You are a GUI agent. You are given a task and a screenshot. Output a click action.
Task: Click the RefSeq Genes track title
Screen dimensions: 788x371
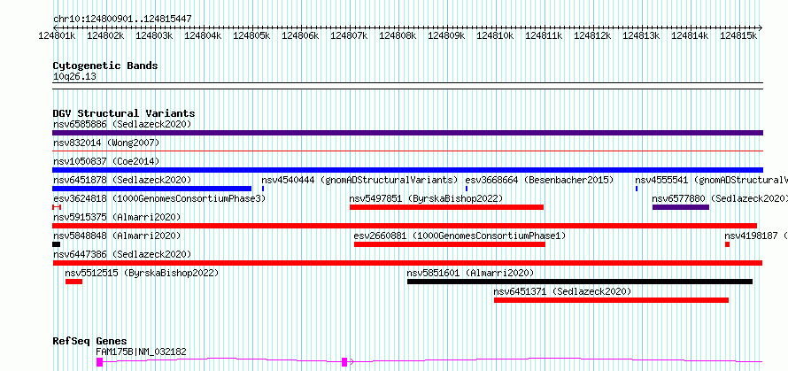(89, 341)
